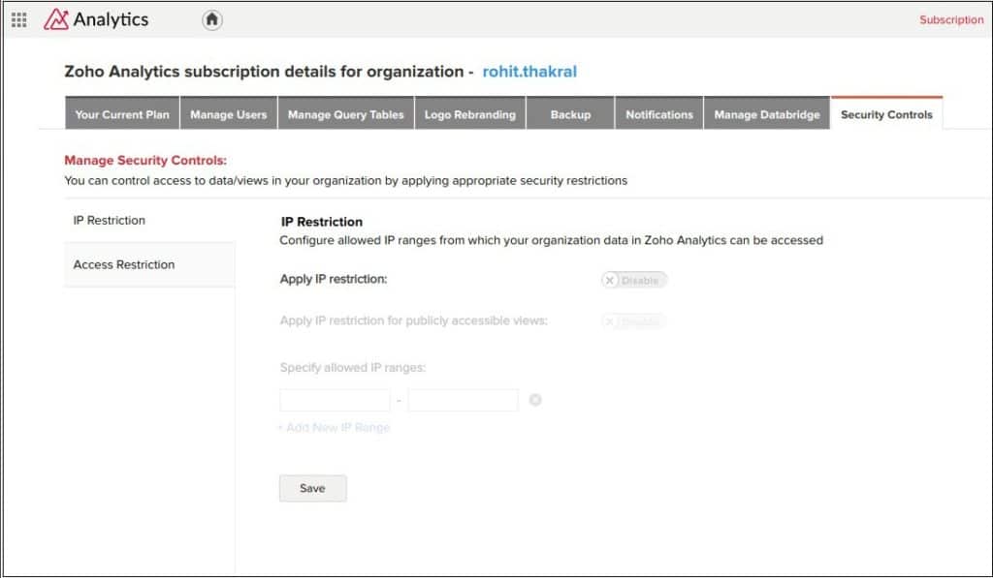This screenshot has width=993, height=578.
Task: Open Access Restriction in the side menu
Action: click(149, 265)
